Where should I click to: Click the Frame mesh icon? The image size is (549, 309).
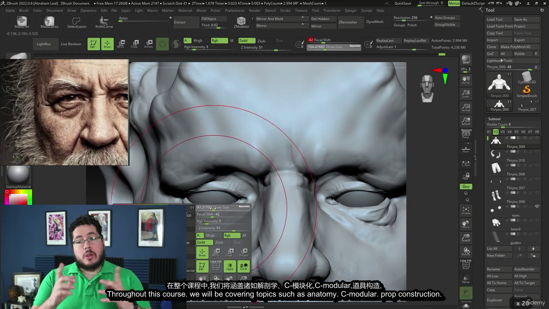click(466, 210)
